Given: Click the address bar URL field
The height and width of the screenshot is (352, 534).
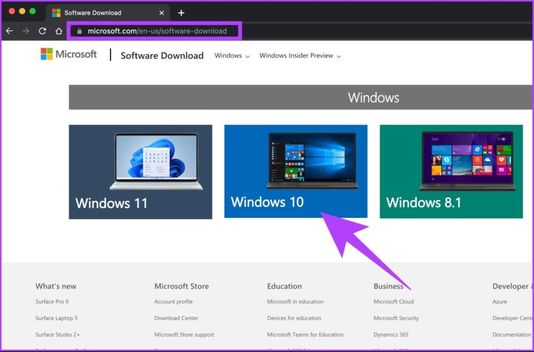Looking at the screenshot, I should point(154,31).
